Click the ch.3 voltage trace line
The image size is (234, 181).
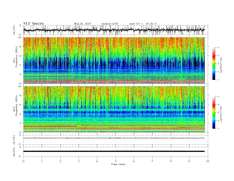click(x=114, y=138)
